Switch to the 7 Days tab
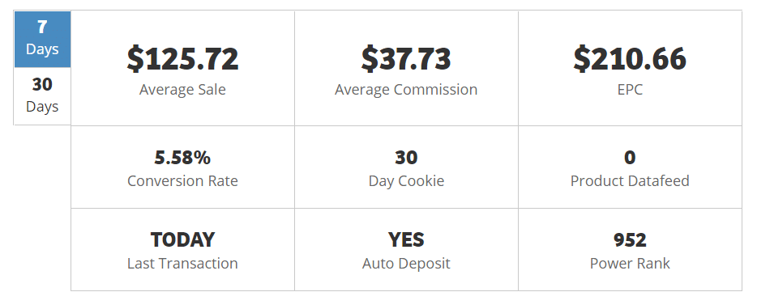 click(x=42, y=39)
